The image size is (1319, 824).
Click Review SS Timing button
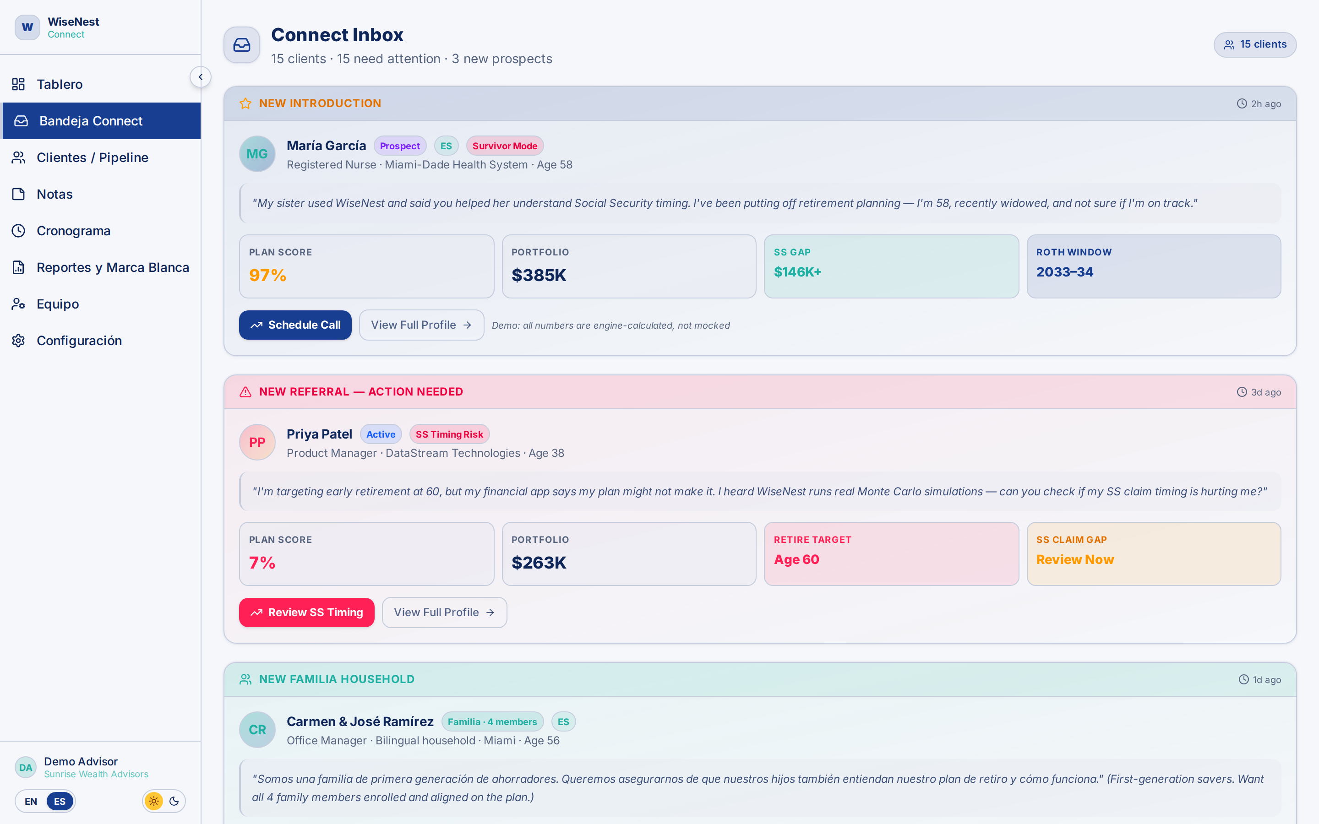pyautogui.click(x=306, y=613)
